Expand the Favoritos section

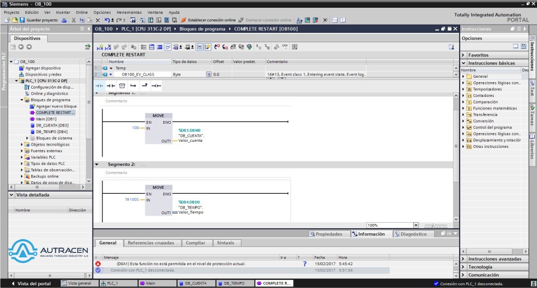click(464, 55)
